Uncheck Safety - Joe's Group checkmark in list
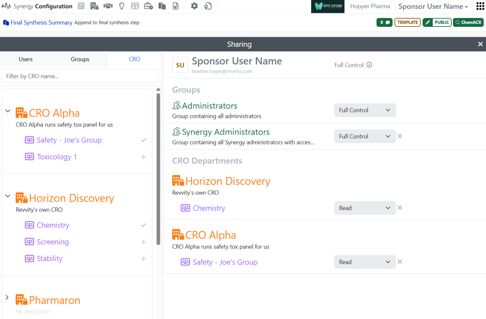 144,140
